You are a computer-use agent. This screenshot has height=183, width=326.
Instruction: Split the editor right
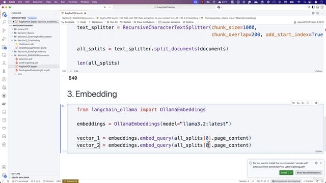pos(318,13)
